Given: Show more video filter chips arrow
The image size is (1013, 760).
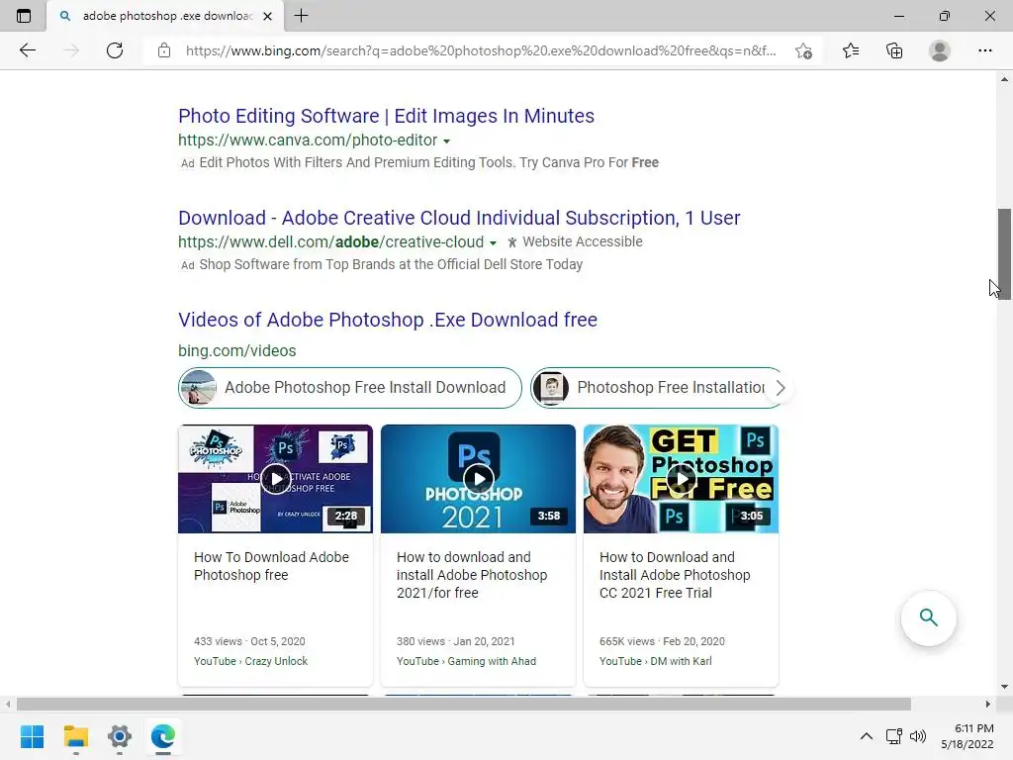Looking at the screenshot, I should [781, 388].
